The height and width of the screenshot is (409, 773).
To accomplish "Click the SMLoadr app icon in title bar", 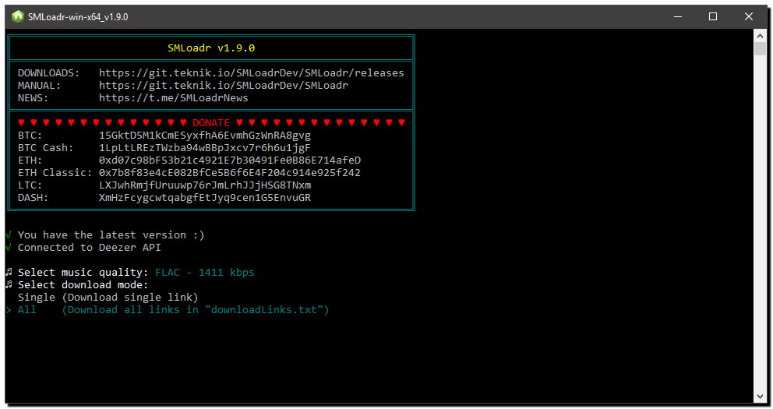I will 18,17.
